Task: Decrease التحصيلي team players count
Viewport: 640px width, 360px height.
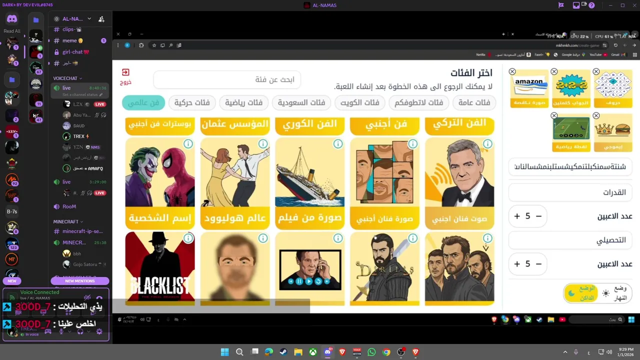Action: coord(538,264)
